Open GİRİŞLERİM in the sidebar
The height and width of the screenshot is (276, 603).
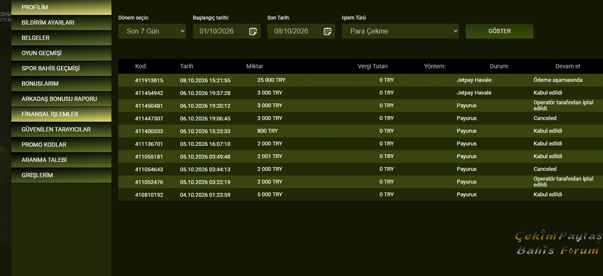tap(61, 175)
